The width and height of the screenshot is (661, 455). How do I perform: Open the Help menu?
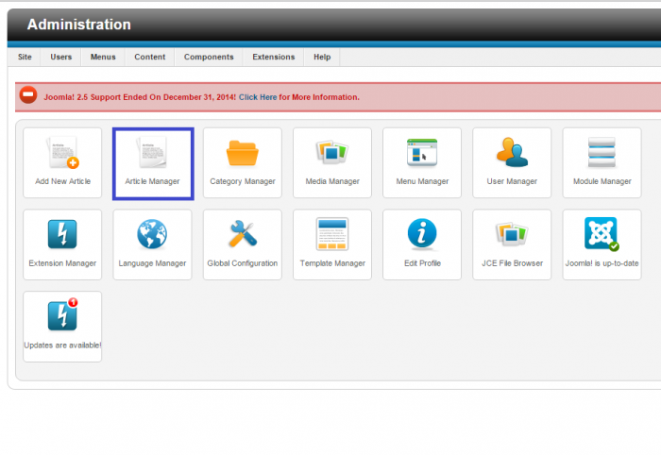322,57
